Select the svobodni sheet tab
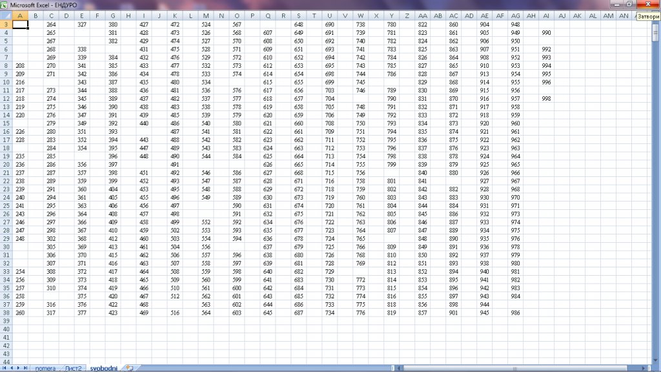This screenshot has height=372, width=661. [104, 368]
